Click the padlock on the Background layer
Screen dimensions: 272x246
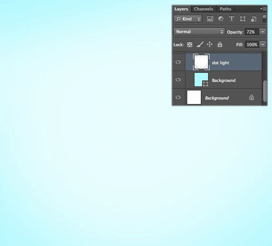[252, 97]
